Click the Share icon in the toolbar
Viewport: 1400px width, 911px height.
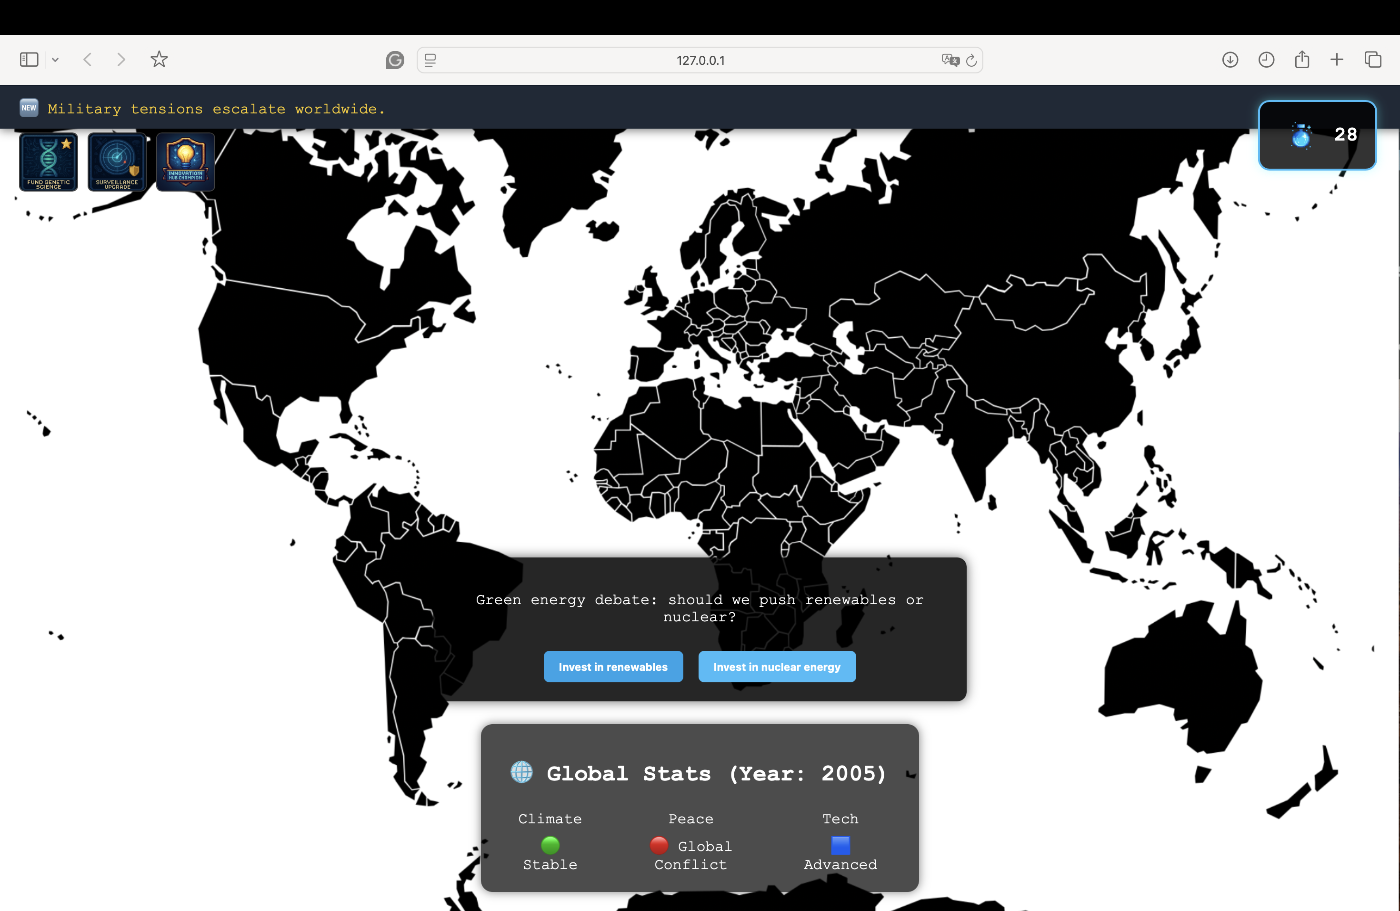tap(1302, 60)
